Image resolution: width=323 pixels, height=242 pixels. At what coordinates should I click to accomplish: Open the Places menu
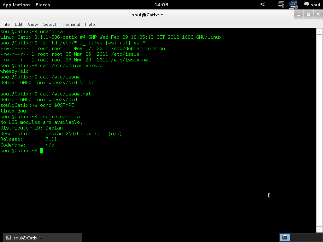tap(43, 5)
